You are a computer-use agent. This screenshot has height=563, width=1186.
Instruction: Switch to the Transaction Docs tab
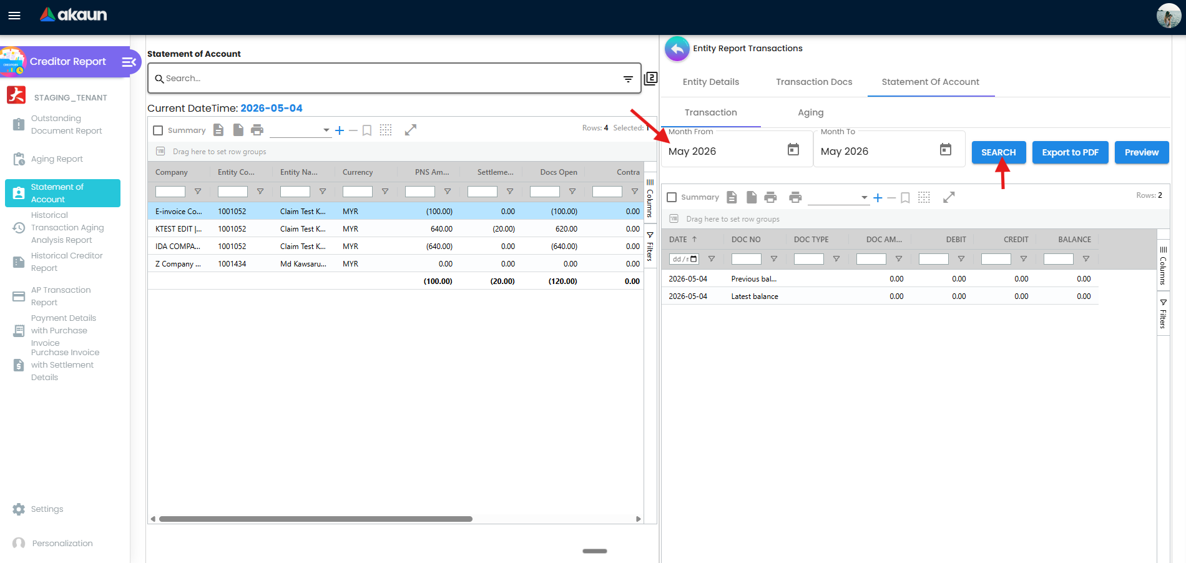point(814,82)
